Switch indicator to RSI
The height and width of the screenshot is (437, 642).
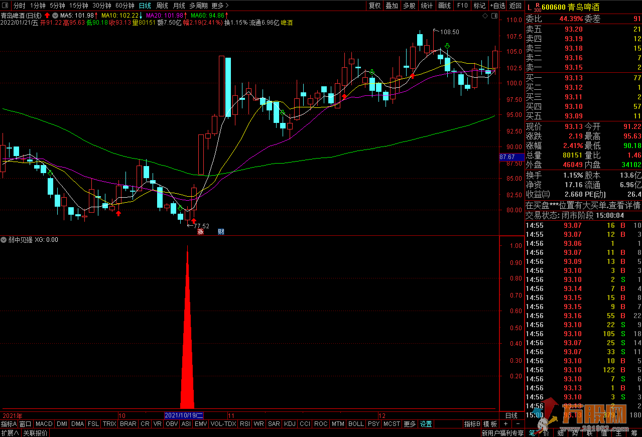[245, 424]
